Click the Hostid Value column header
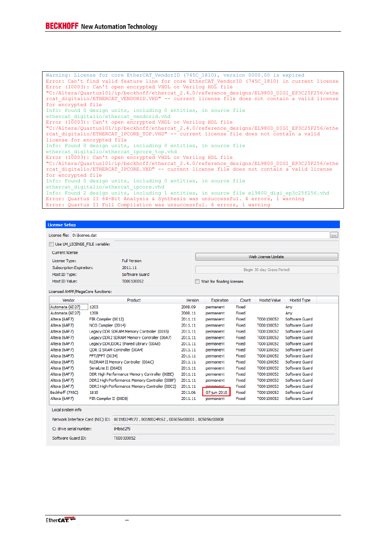Screen dimensions: 386x547 click(x=270, y=300)
